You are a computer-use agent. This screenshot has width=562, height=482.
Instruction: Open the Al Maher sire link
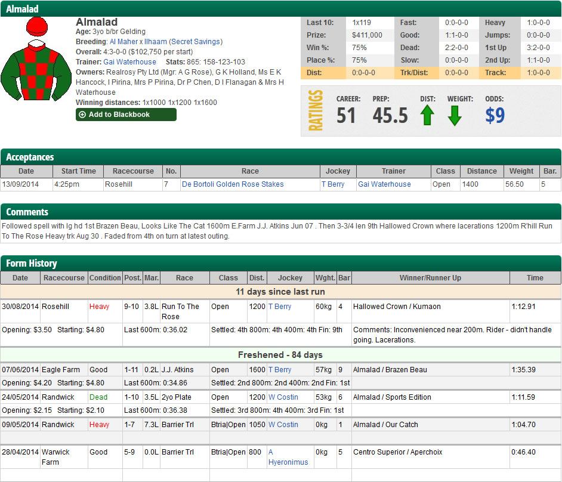(123, 42)
